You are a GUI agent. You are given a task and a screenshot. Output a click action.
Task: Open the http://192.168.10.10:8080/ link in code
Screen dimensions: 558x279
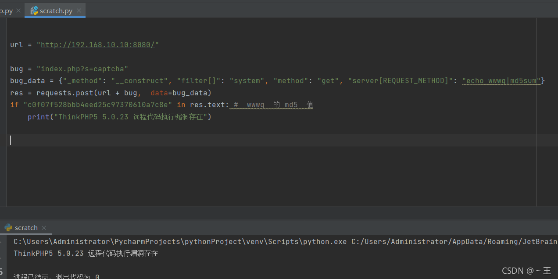(97, 45)
